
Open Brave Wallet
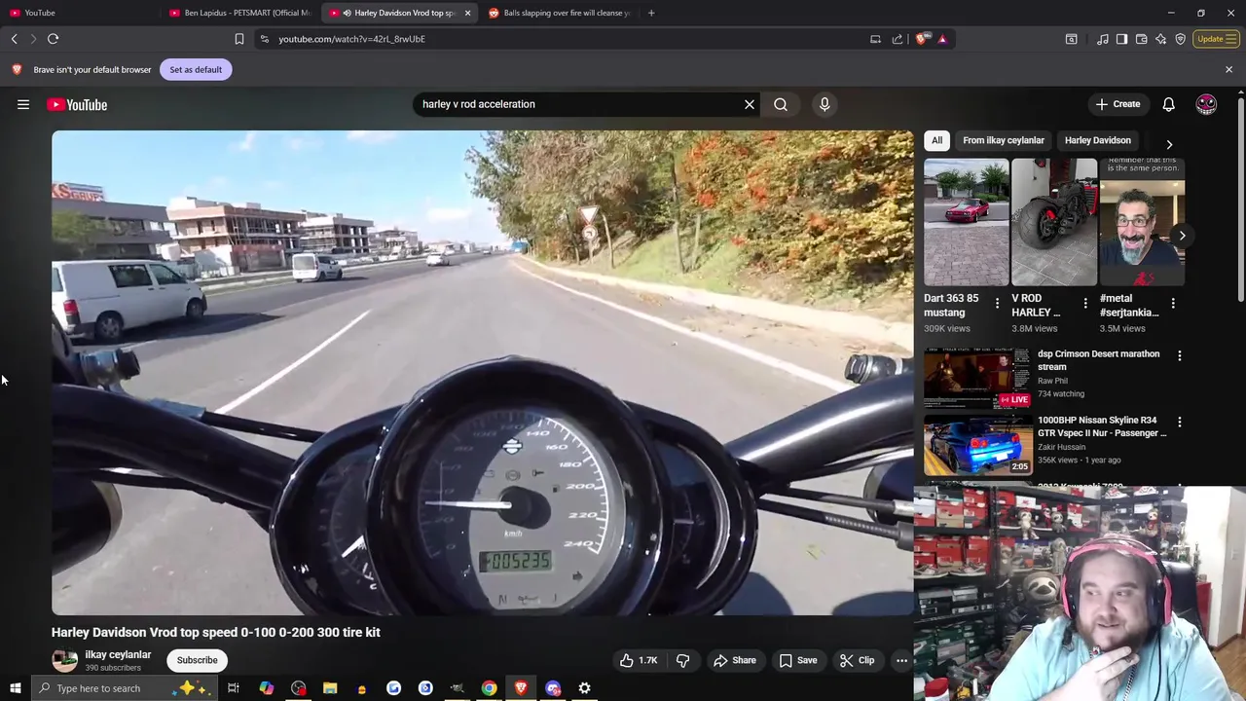coord(1141,39)
